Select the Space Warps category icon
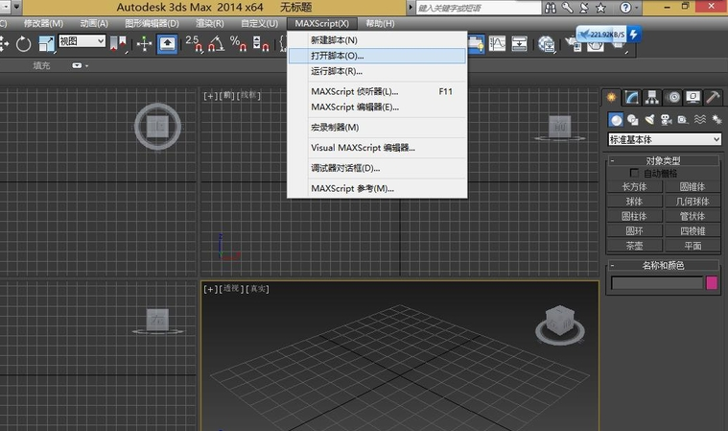 coord(700,120)
